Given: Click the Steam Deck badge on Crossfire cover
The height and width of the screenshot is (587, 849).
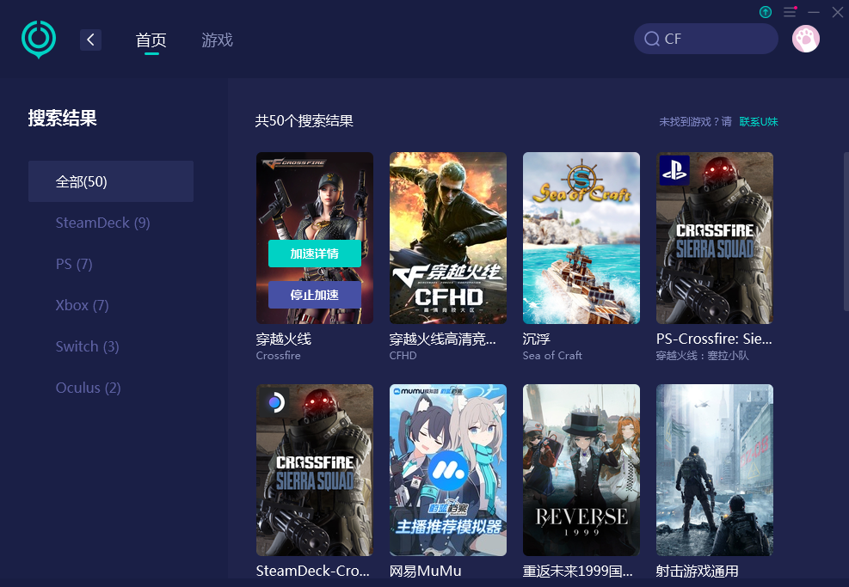Looking at the screenshot, I should coord(274,402).
